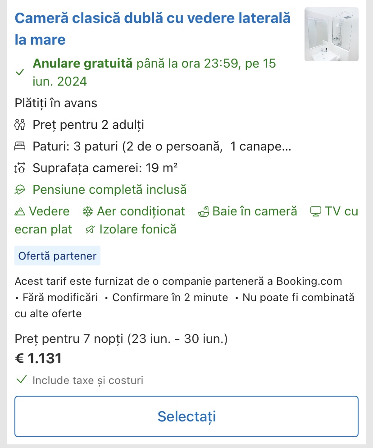373x448 pixels.
Task: Click the private bathroom bathtub icon
Action: click(x=204, y=211)
